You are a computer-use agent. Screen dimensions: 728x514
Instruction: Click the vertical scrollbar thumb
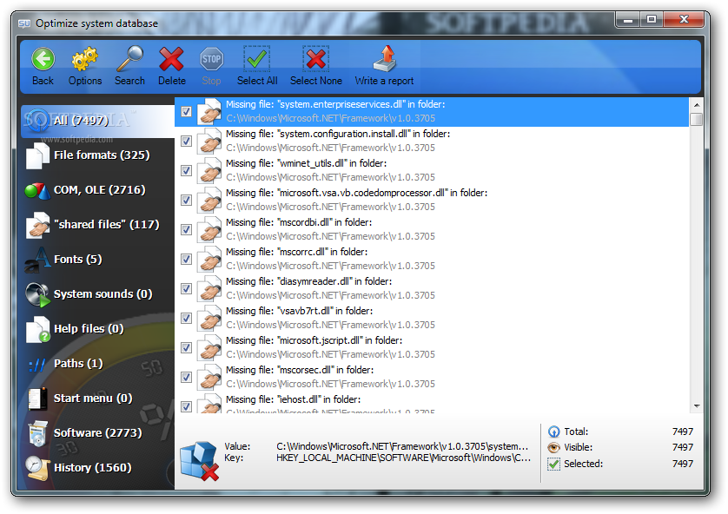[x=697, y=119]
